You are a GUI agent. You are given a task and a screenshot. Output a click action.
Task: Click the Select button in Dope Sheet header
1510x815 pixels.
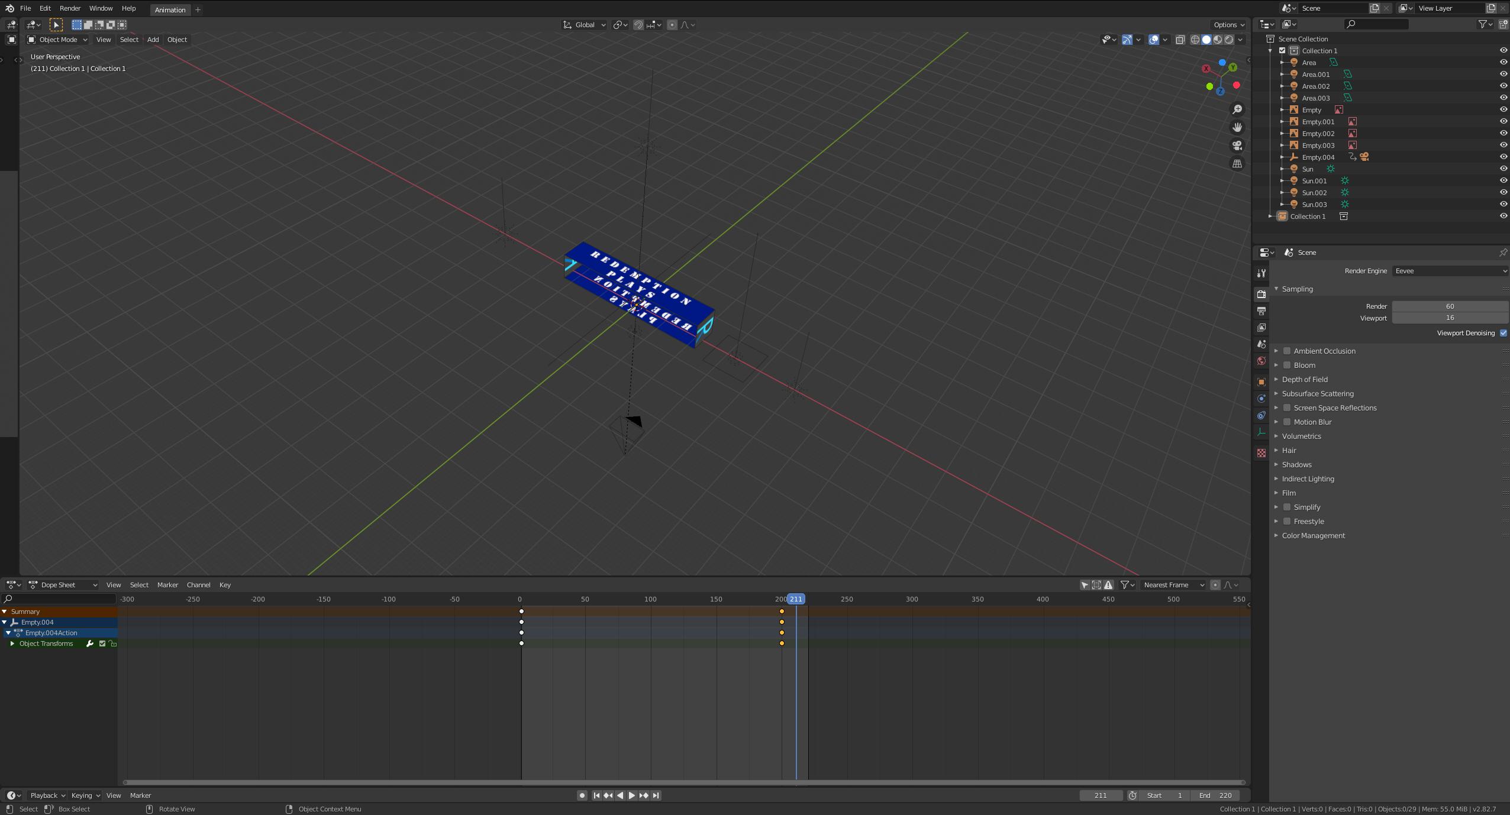tap(139, 584)
